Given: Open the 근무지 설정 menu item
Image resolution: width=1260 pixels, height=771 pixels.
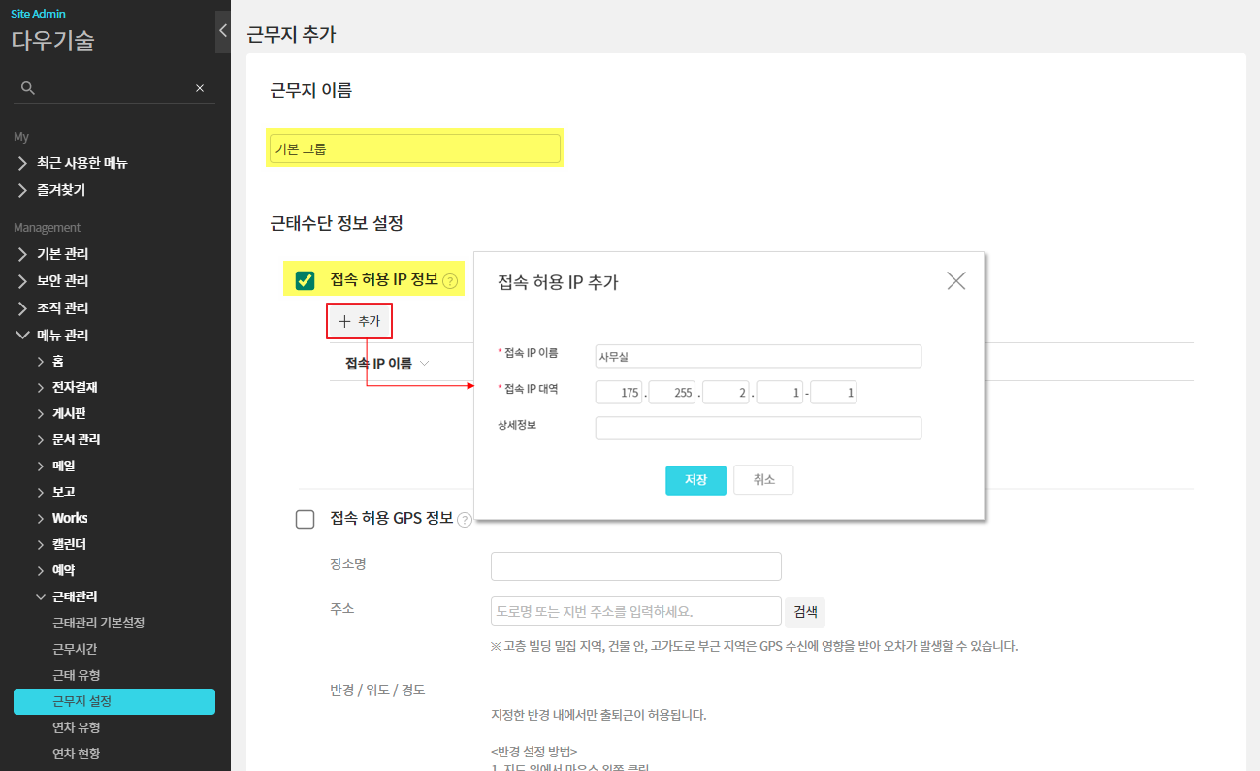Looking at the screenshot, I should (114, 701).
